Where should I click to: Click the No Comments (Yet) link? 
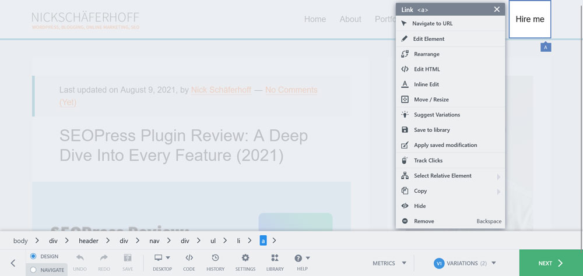pyautogui.click(x=291, y=90)
